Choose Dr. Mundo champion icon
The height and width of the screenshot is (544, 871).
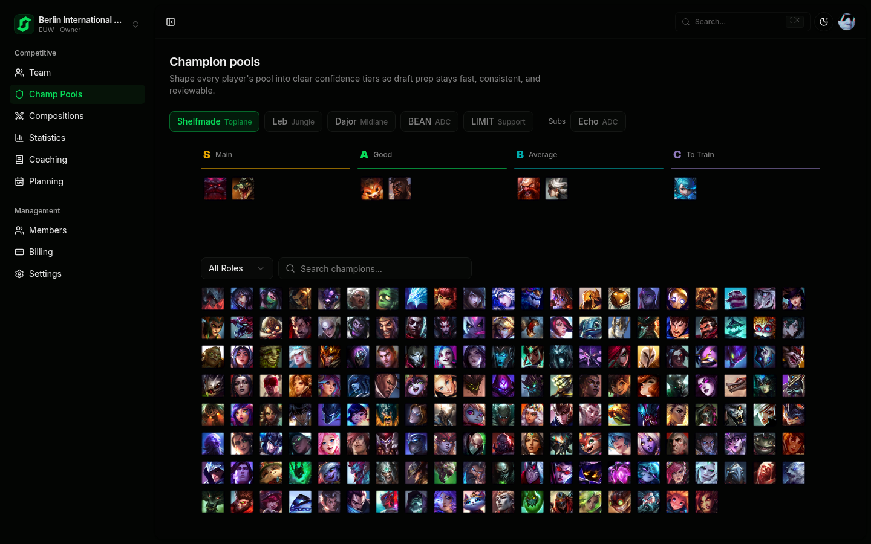point(358,328)
